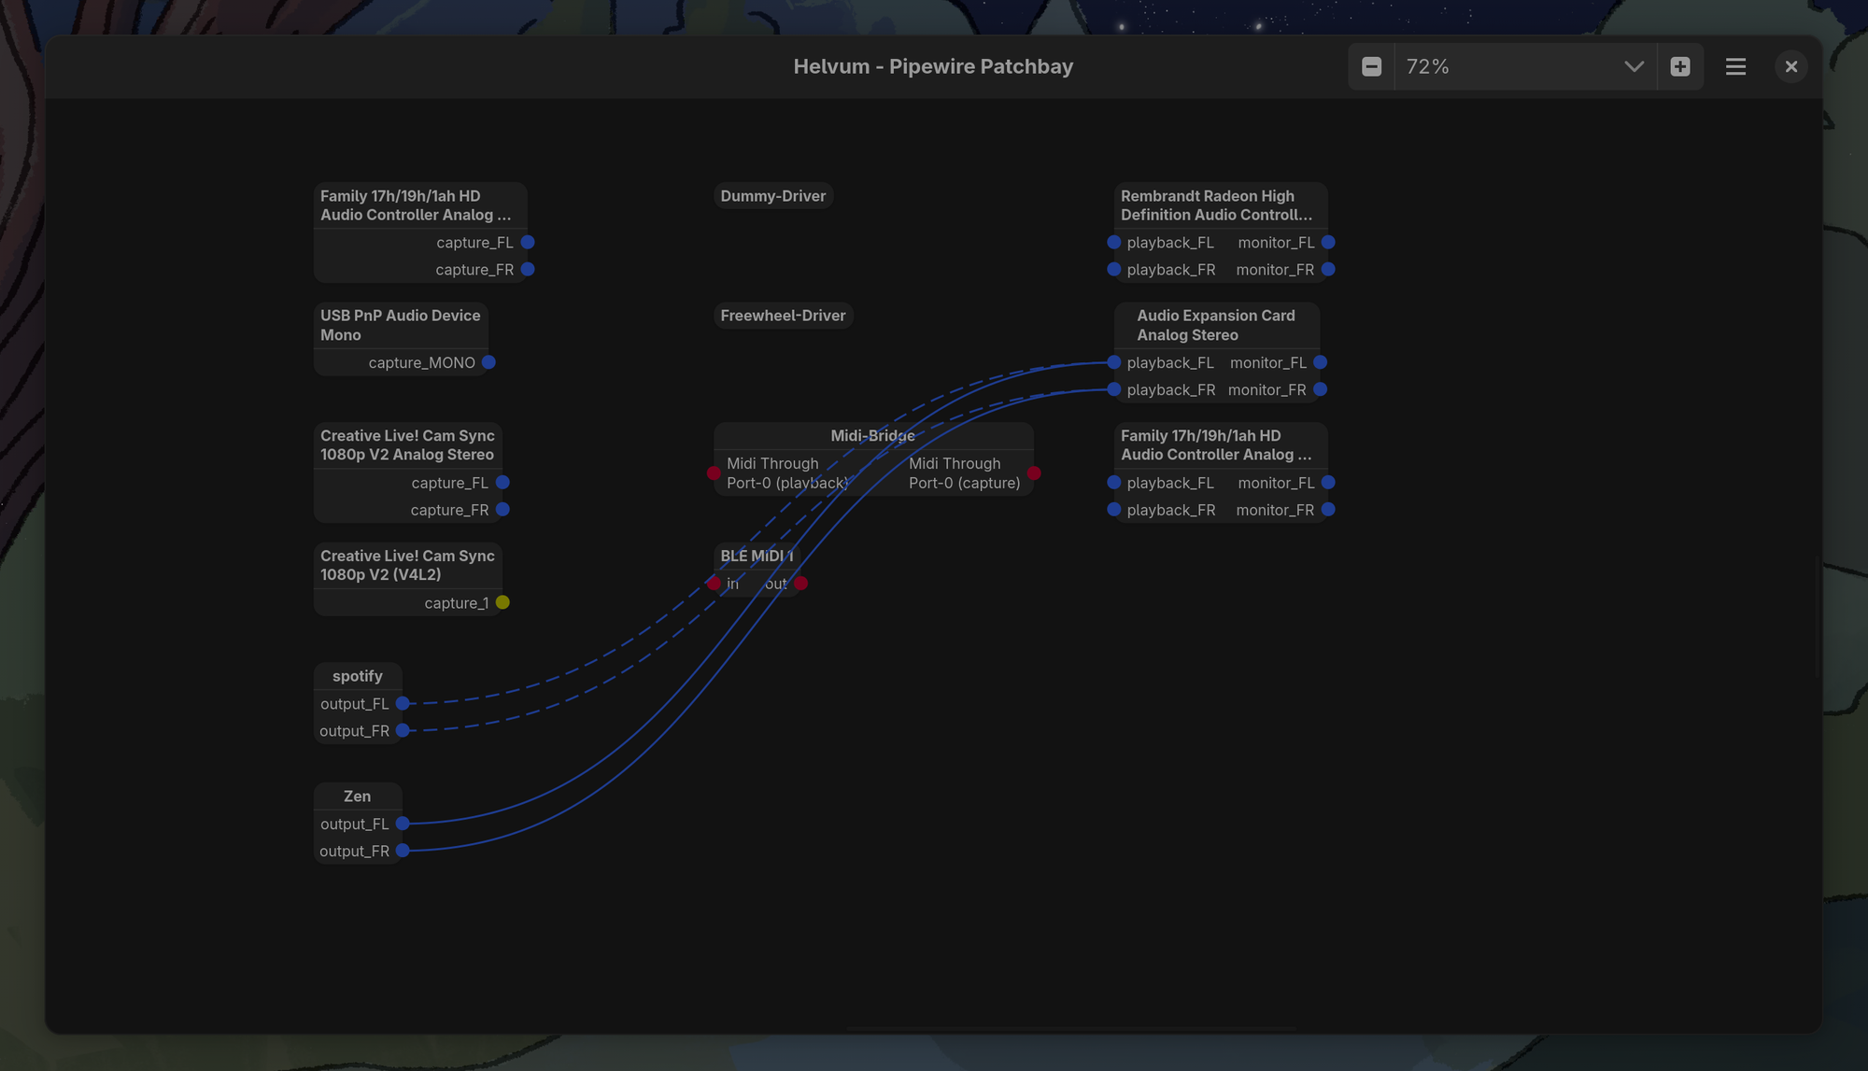Click BLE MIDI 1 out port
This screenshot has width=1868, height=1071.
pos(801,584)
